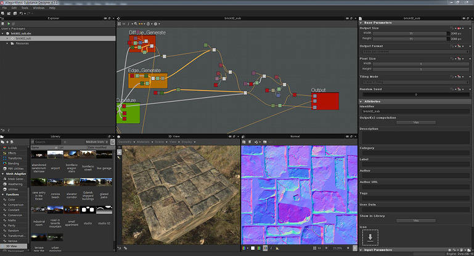This screenshot has height=256, width=474.
Task: Select the 1-Click library category
Action: (12, 148)
